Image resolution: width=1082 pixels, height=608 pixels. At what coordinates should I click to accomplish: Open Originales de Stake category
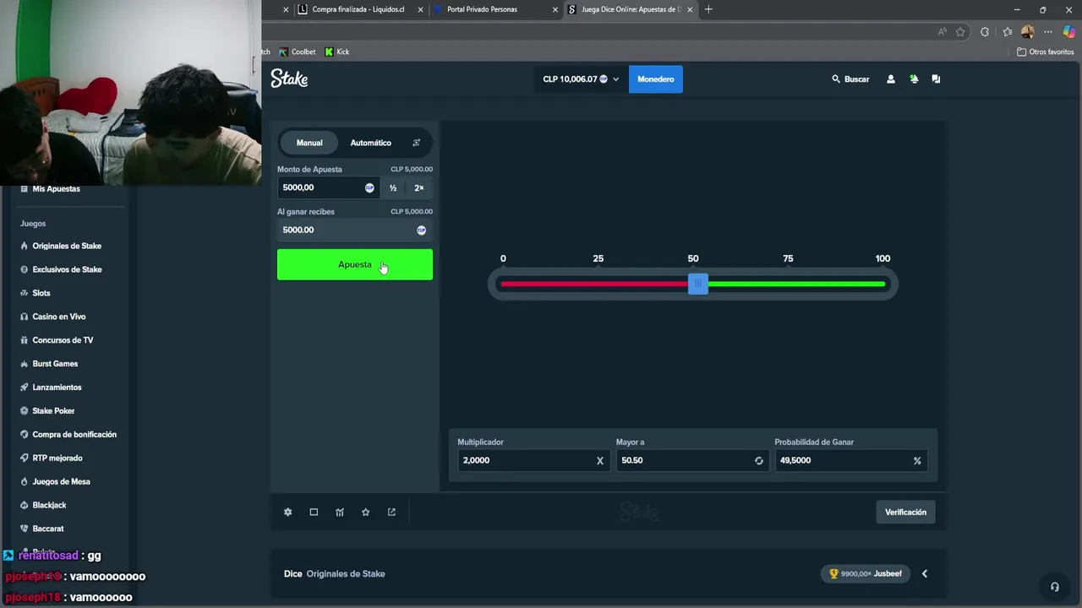(67, 246)
